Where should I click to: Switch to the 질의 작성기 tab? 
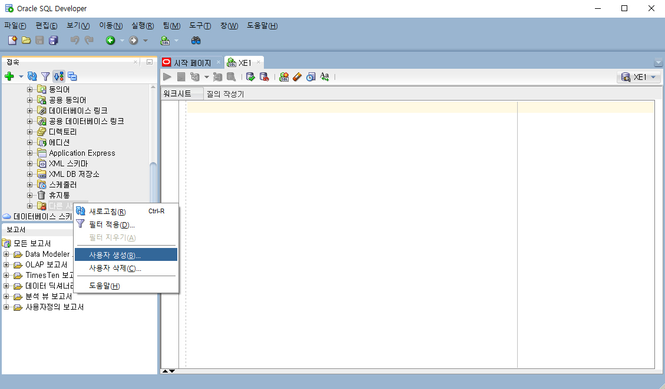point(225,94)
